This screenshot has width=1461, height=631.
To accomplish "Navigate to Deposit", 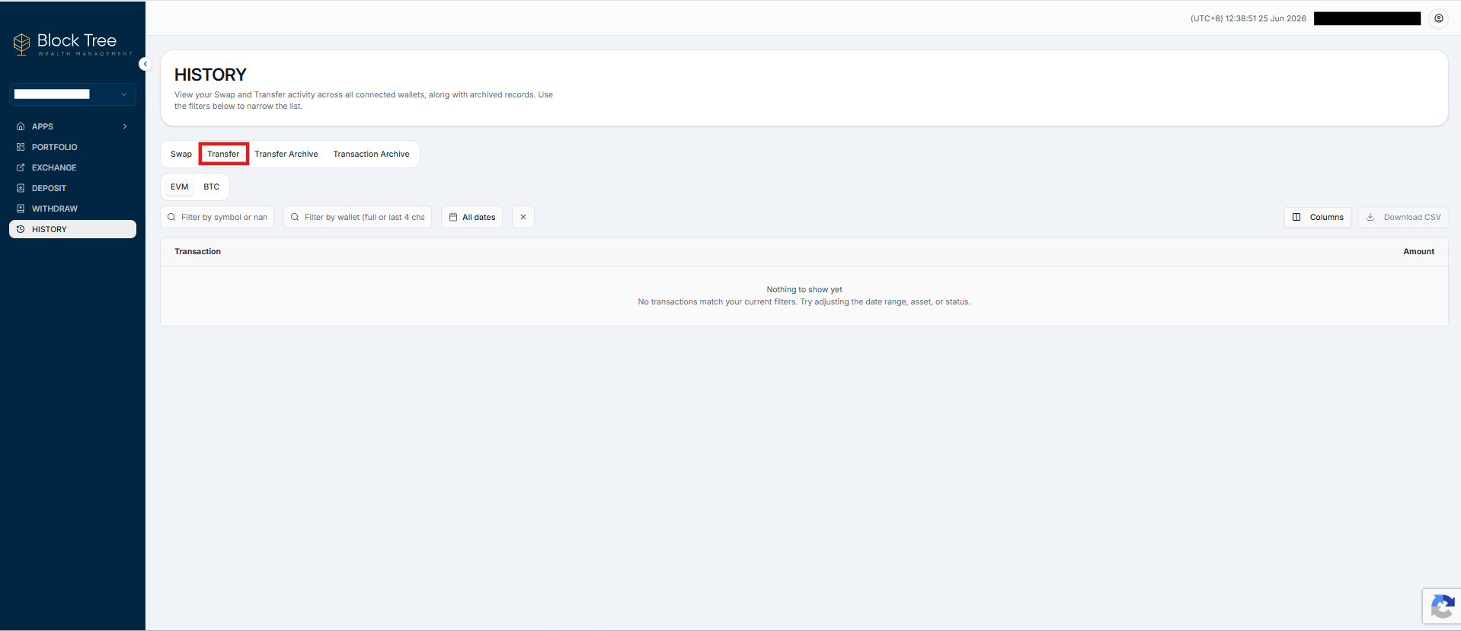I will (x=72, y=188).
